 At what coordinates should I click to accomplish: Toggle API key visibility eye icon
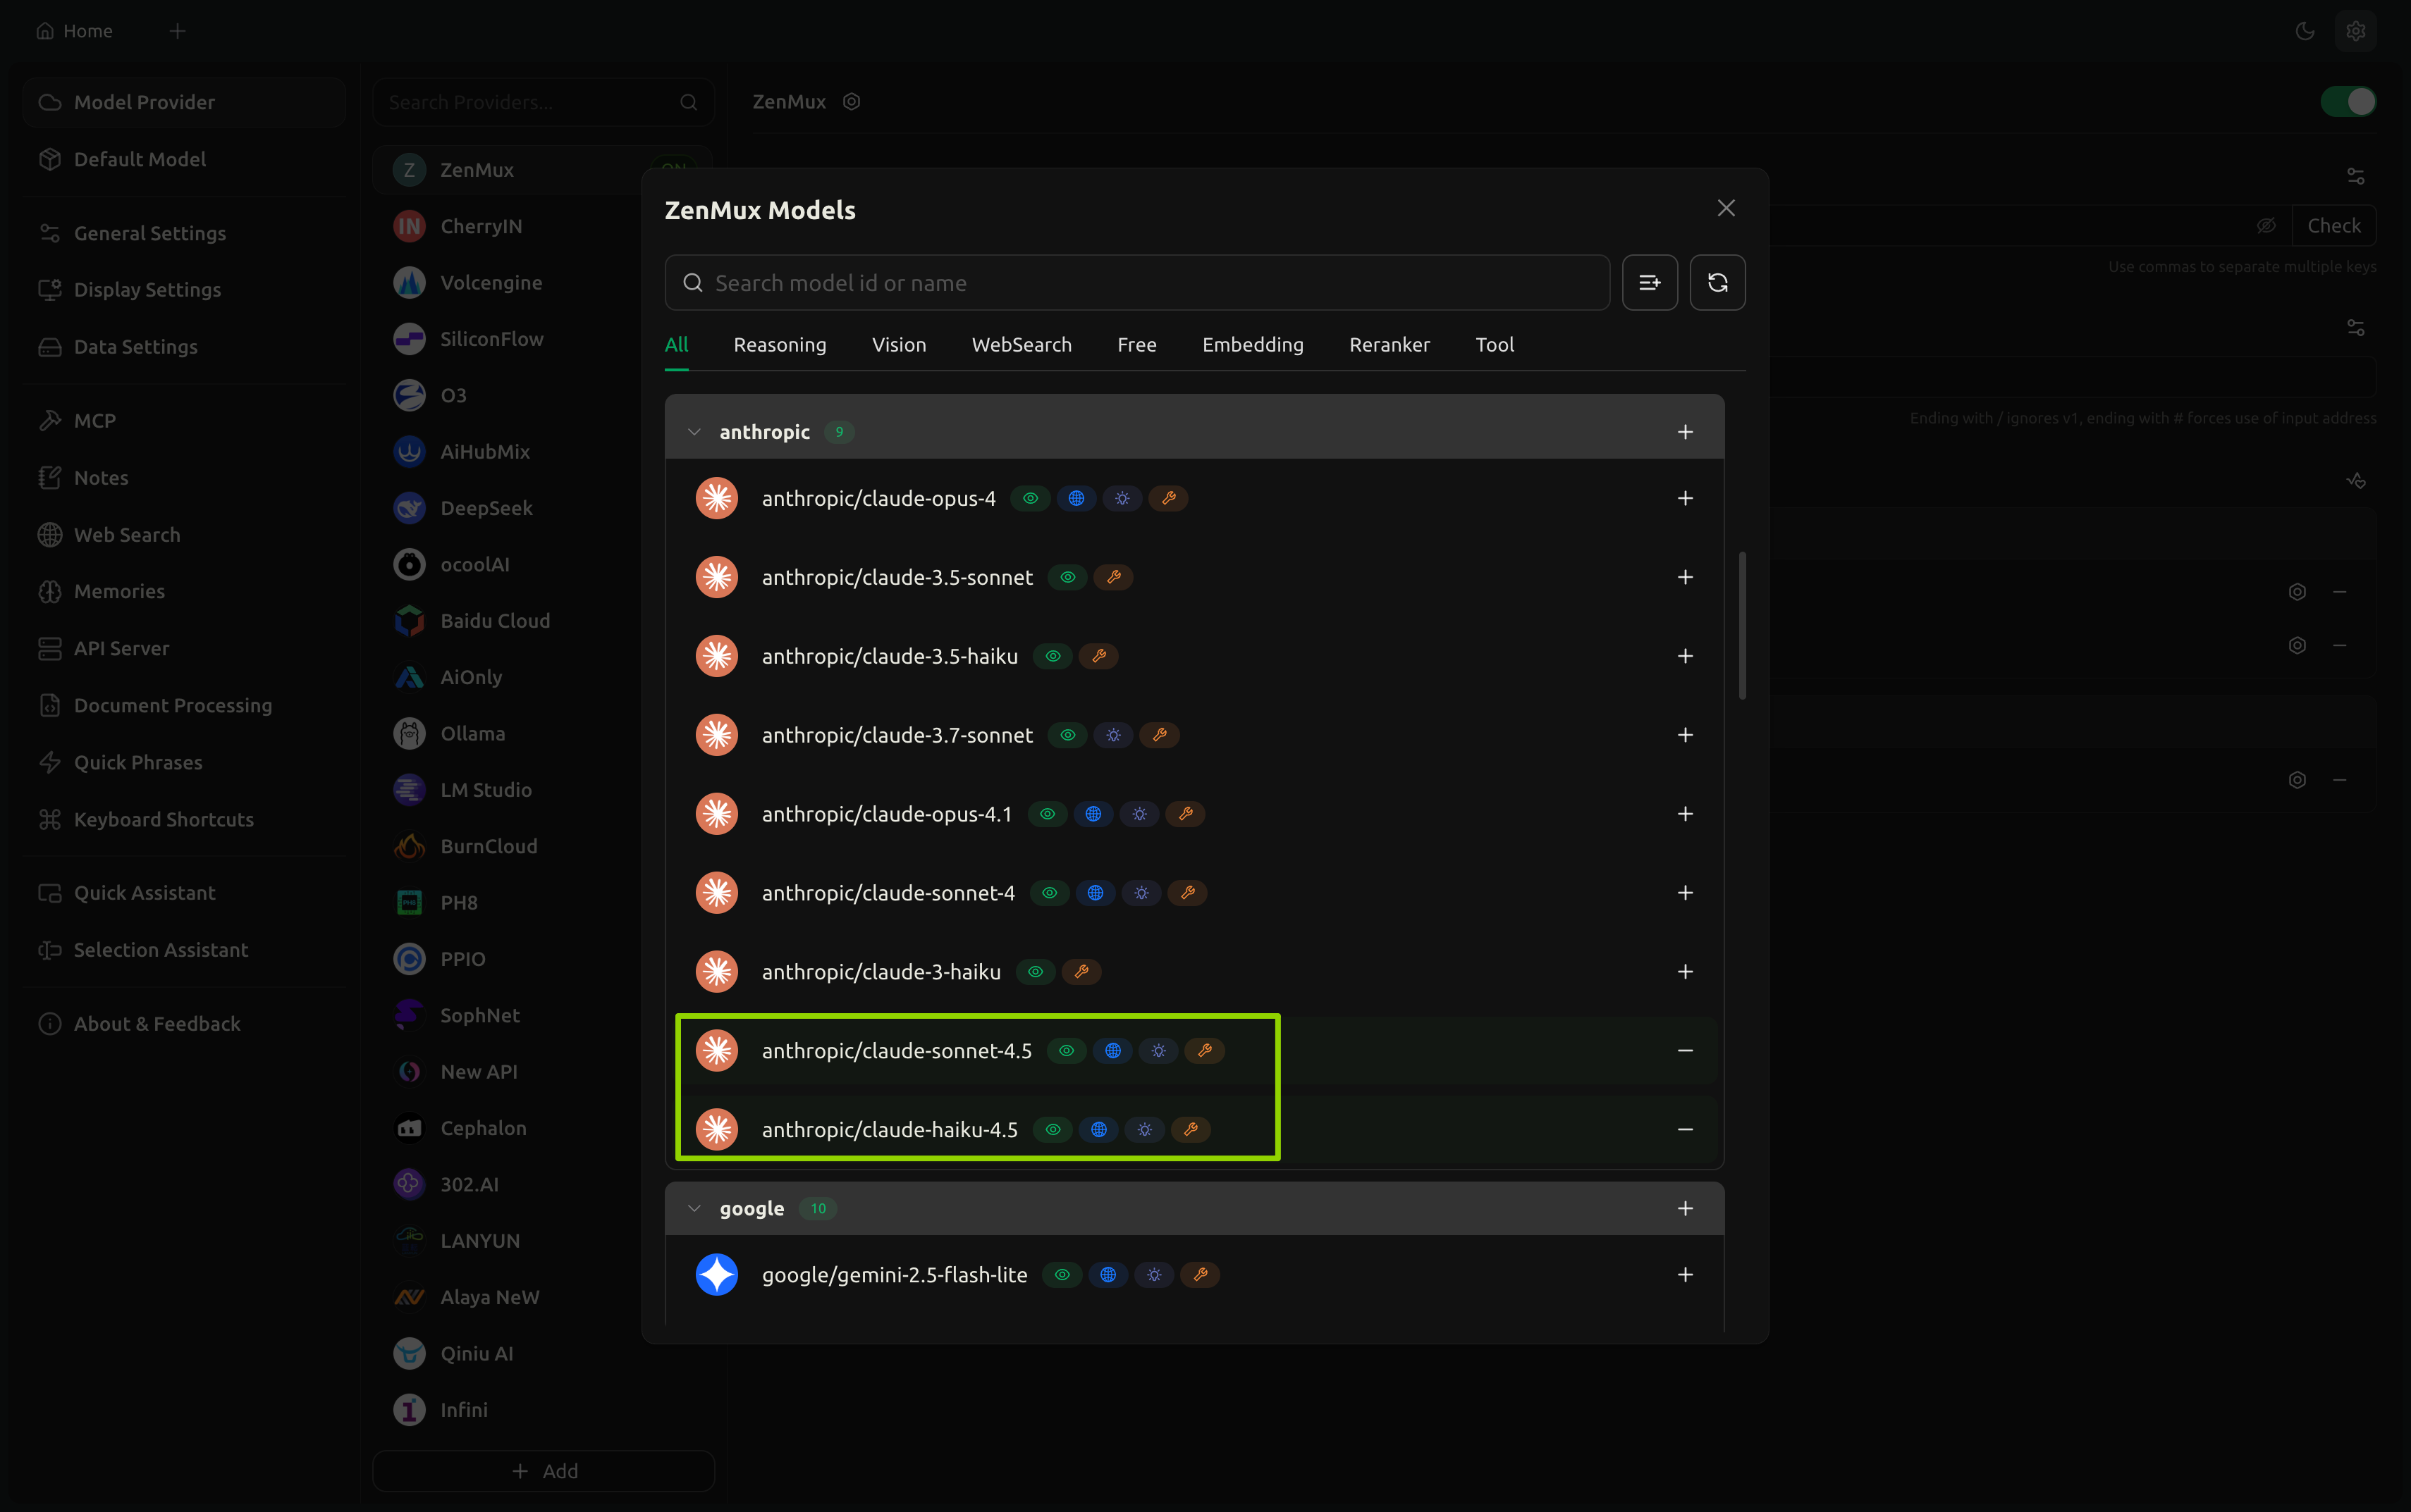[x=2265, y=225]
